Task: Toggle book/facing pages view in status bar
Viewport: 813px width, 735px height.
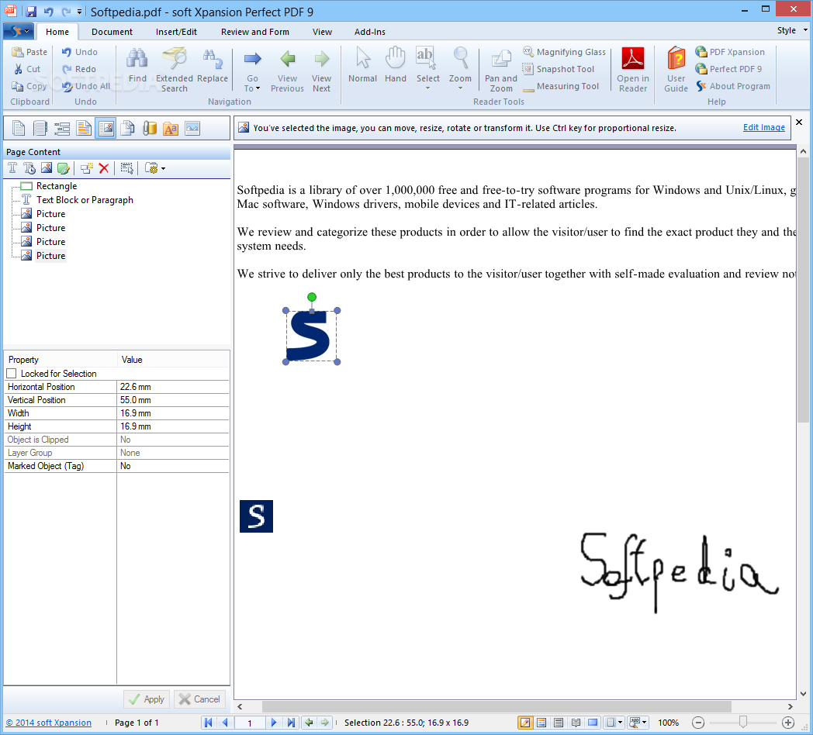Action: 576,722
